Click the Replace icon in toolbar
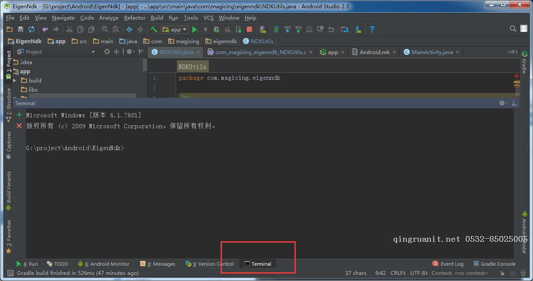This screenshot has height=281, width=533. [116, 29]
